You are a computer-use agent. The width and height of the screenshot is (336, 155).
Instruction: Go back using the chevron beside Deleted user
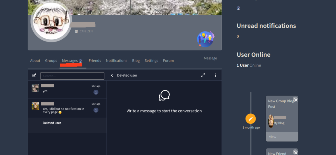coord(112,75)
